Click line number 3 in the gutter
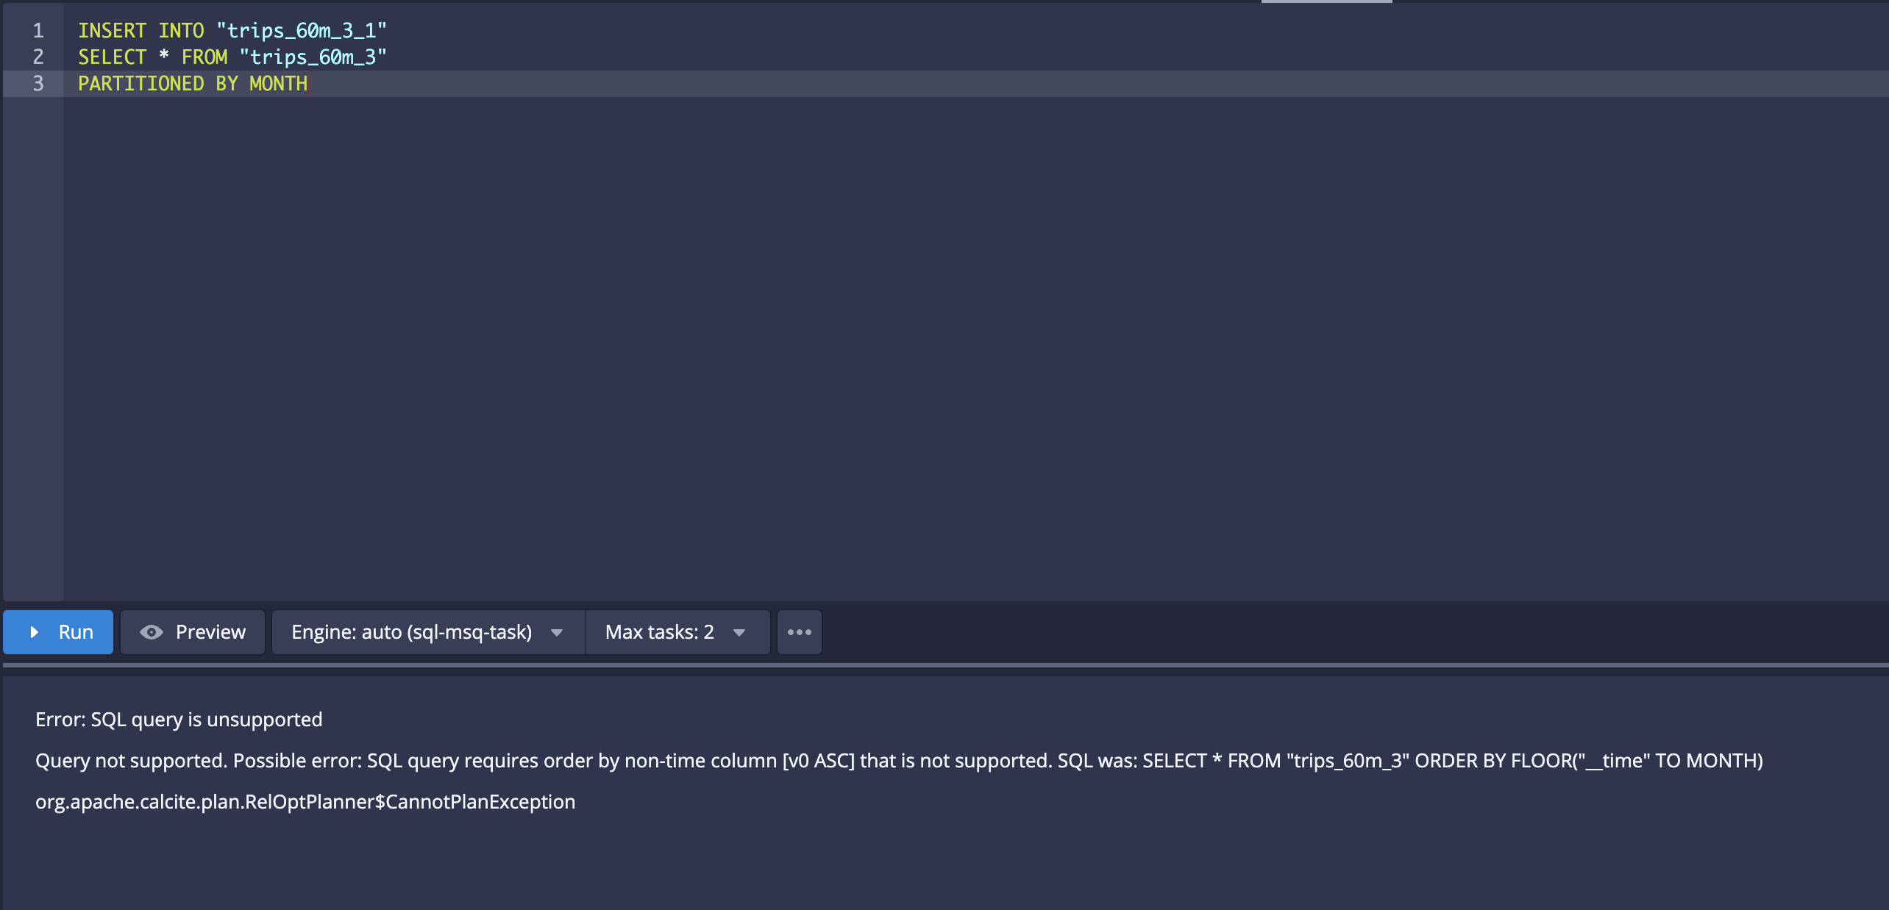Image resolution: width=1889 pixels, height=910 pixels. click(38, 84)
